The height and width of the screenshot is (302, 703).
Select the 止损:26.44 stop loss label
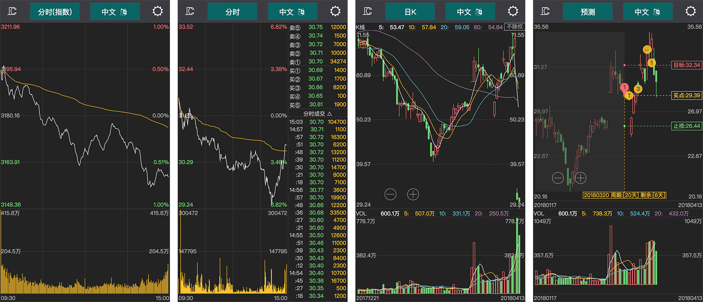point(687,126)
